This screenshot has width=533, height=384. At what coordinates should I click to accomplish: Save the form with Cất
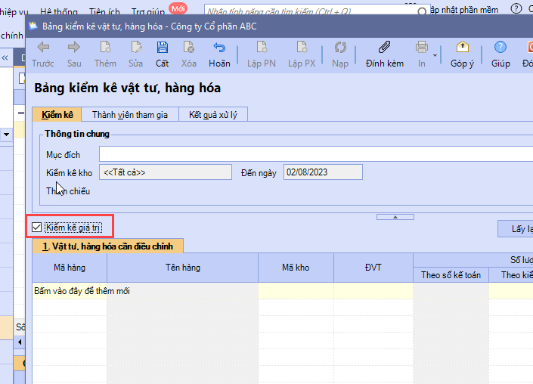[162, 54]
